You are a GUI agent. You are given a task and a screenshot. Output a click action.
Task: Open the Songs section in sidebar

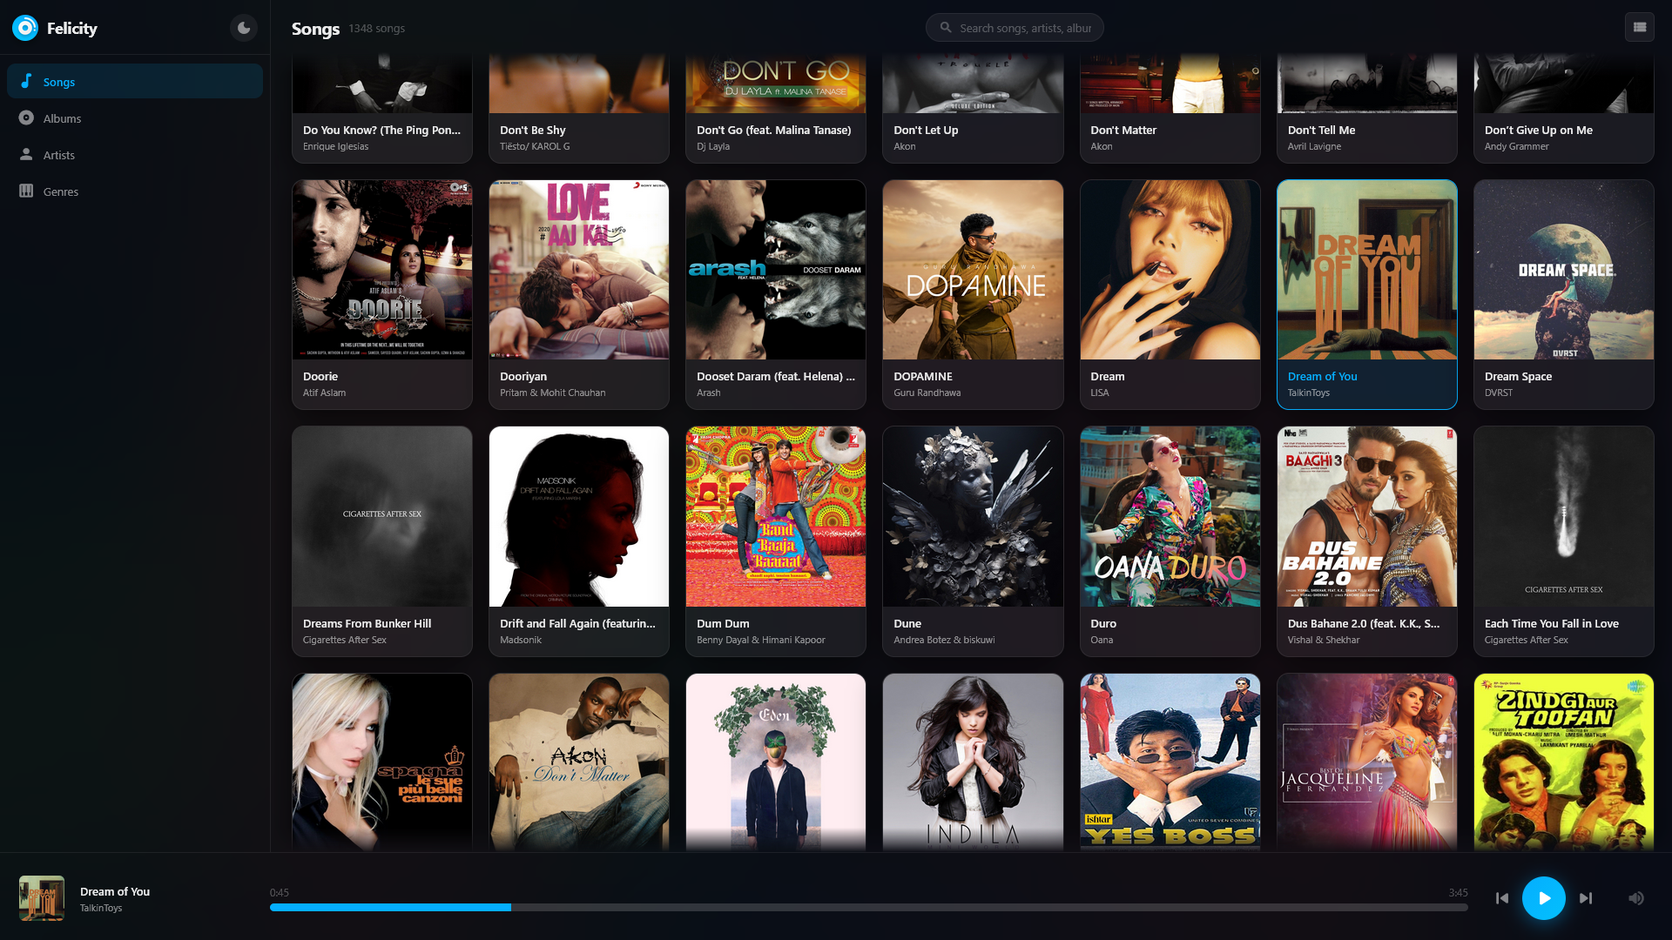point(135,81)
